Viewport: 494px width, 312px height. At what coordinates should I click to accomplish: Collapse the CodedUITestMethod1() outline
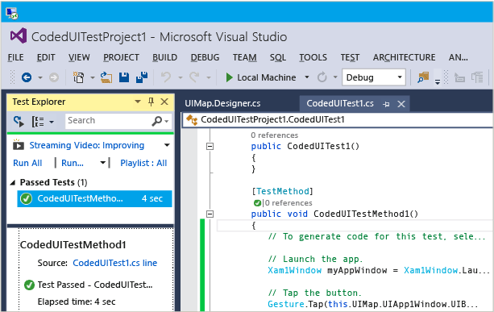tap(210, 214)
